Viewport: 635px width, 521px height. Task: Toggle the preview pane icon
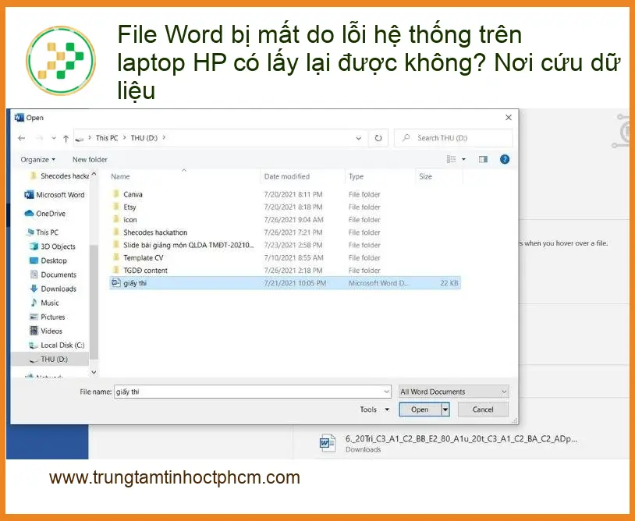[483, 159]
